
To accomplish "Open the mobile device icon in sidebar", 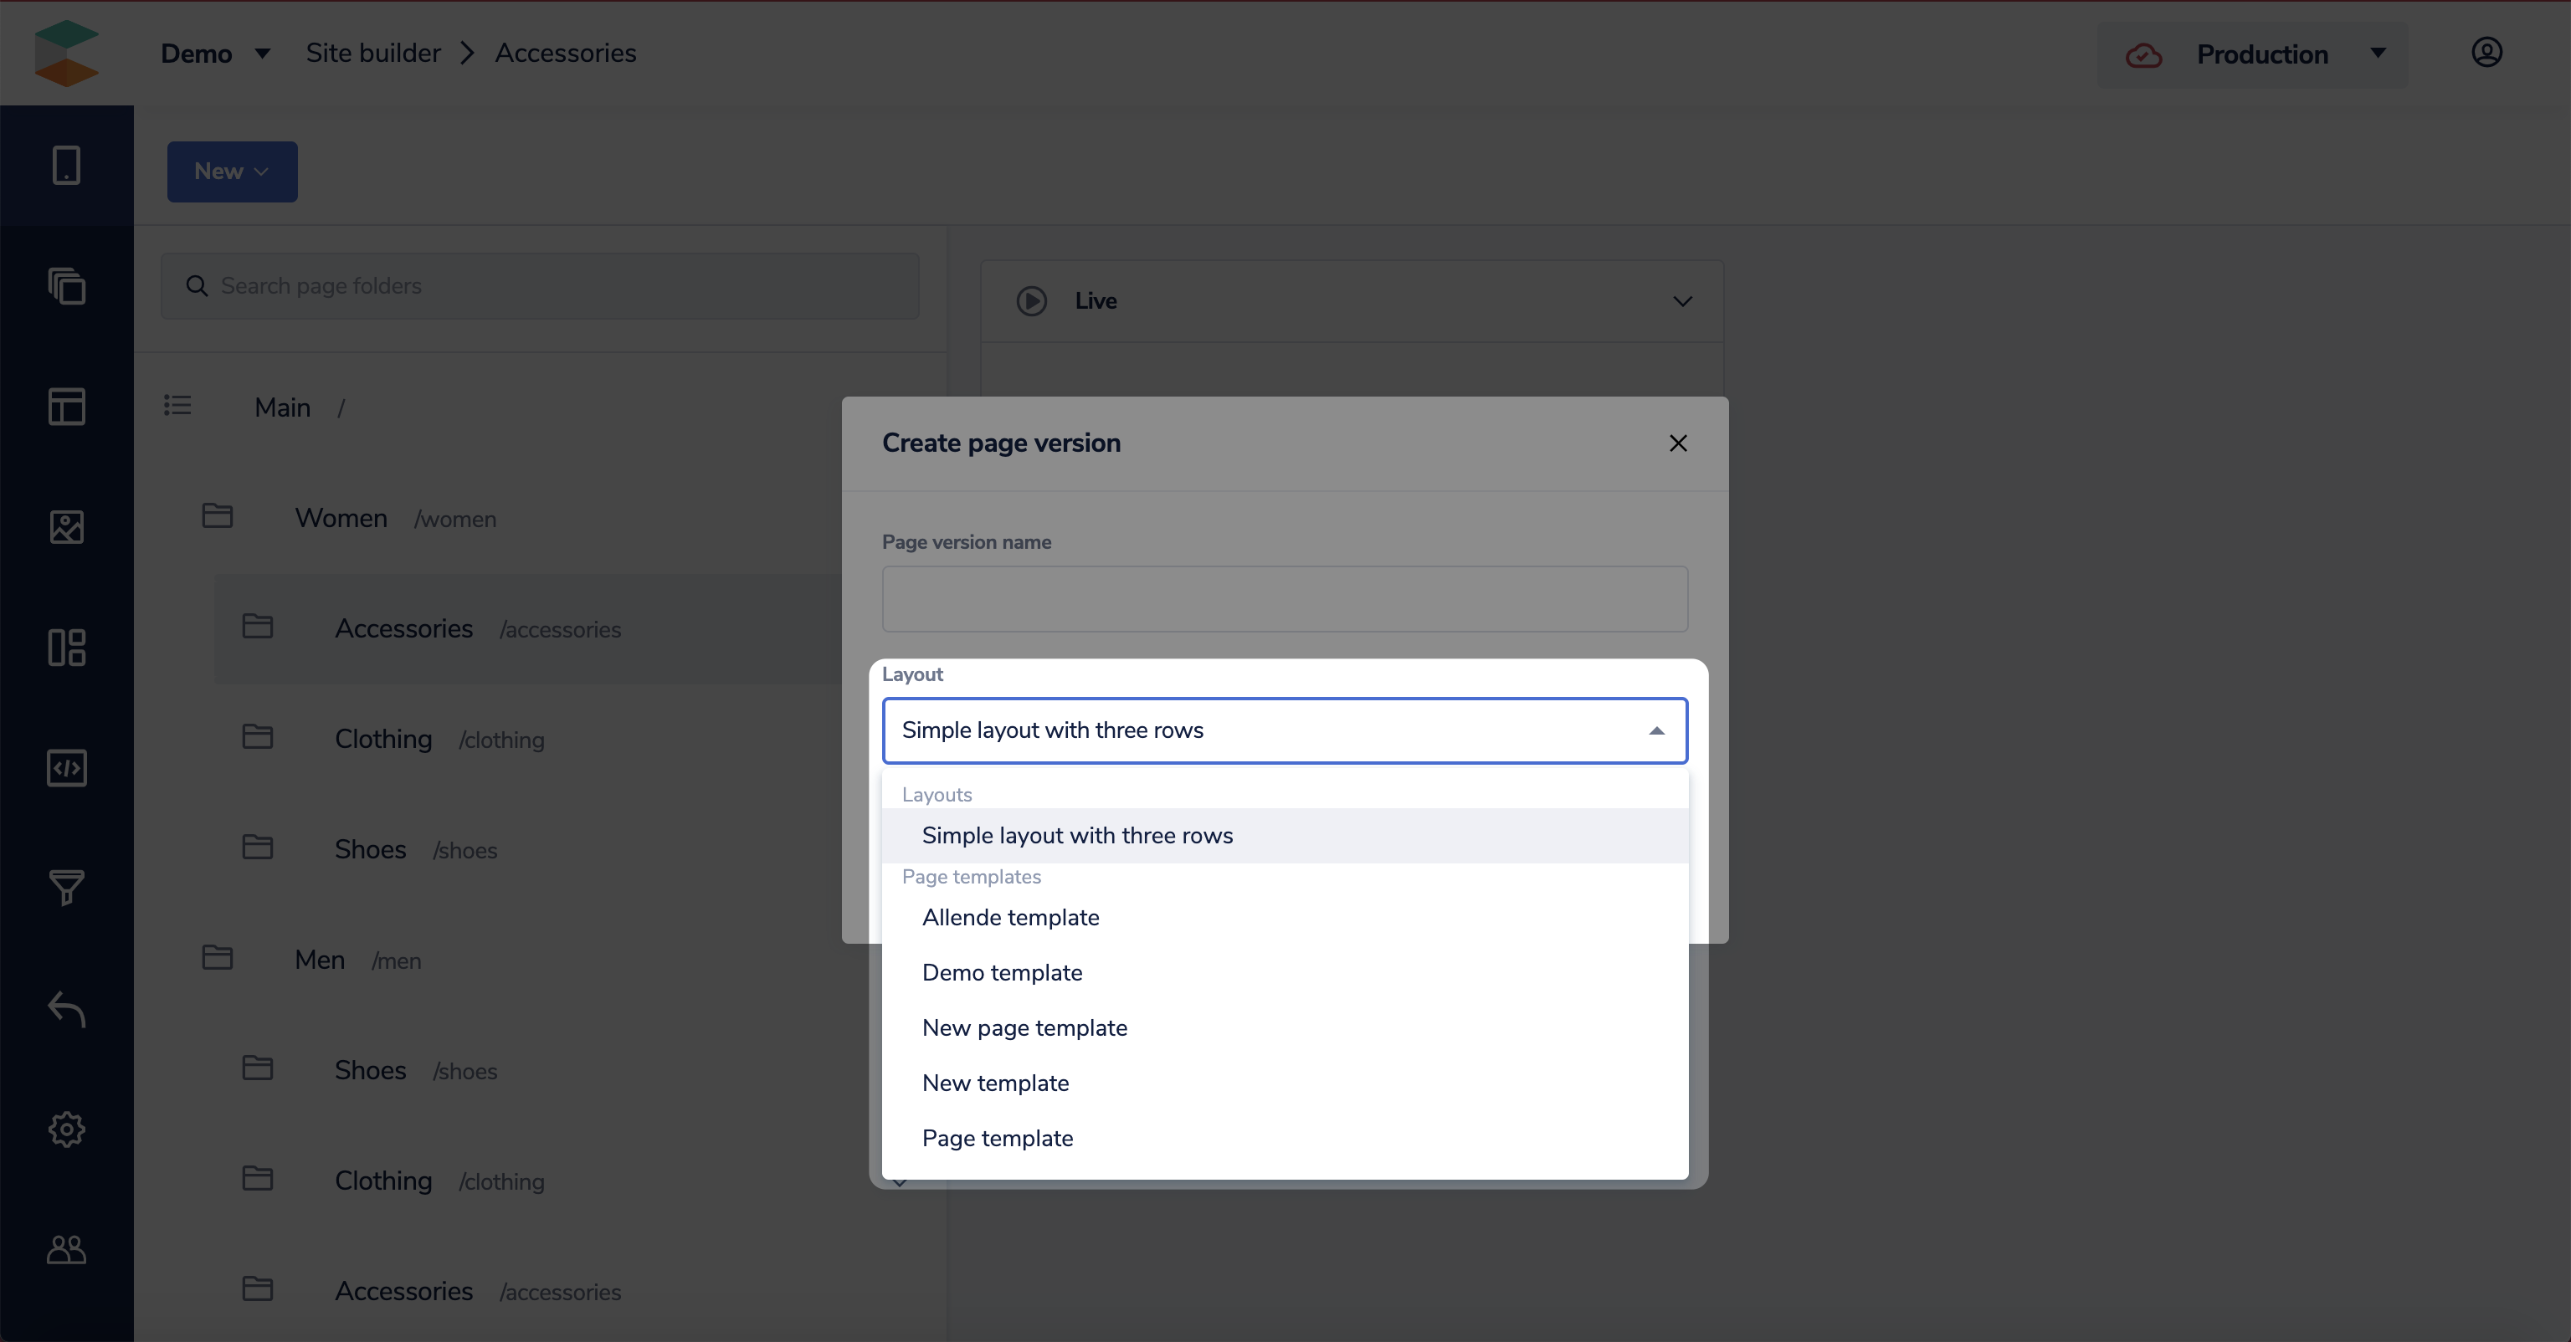I will click(x=66, y=166).
